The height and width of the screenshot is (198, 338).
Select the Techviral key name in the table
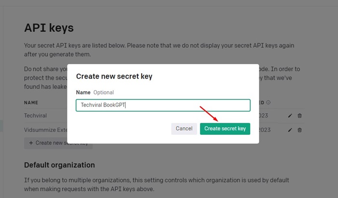[x=35, y=116]
